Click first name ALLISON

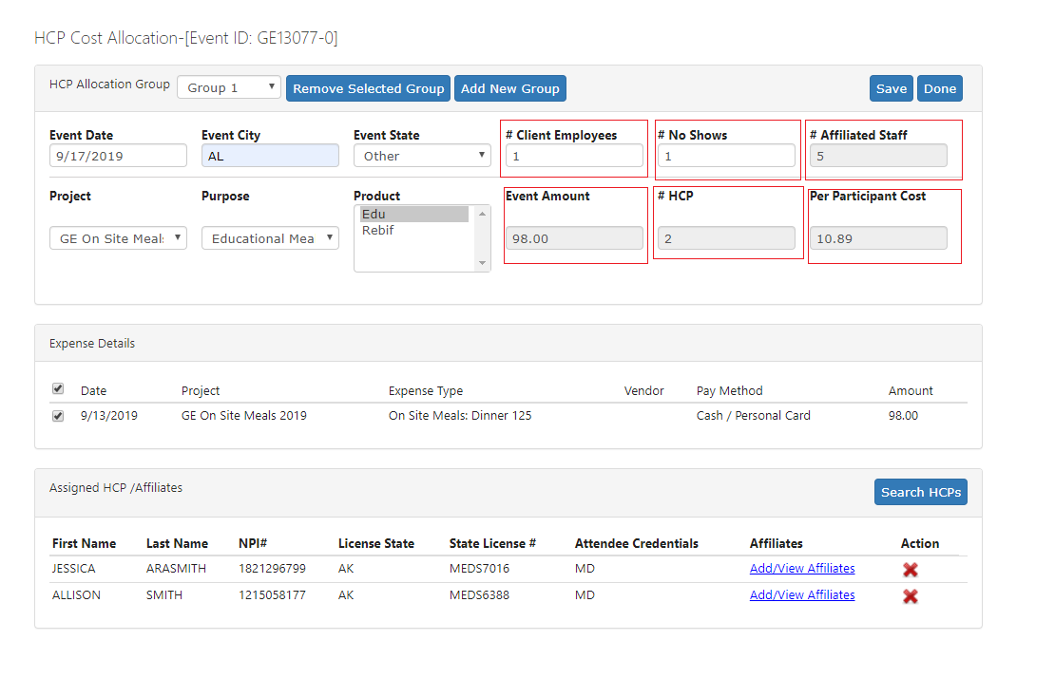click(x=76, y=595)
